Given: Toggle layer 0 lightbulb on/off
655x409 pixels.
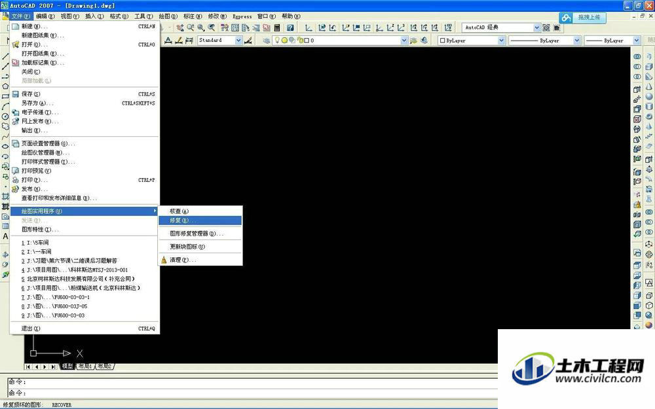Looking at the screenshot, I should [277, 41].
